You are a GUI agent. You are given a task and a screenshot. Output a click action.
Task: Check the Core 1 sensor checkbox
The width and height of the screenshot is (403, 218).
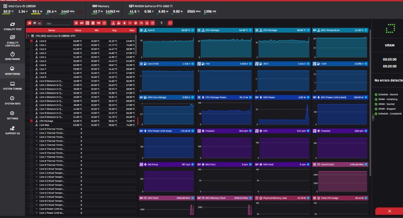tap(31, 45)
